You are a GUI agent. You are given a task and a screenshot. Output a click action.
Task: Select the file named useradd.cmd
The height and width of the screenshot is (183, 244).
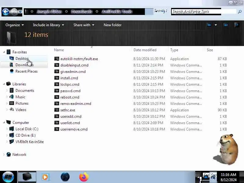point(71,117)
